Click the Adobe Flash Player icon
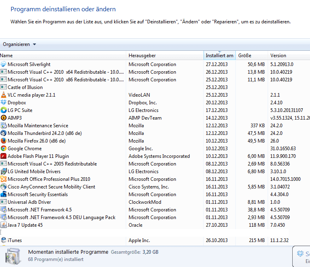 point(4,156)
